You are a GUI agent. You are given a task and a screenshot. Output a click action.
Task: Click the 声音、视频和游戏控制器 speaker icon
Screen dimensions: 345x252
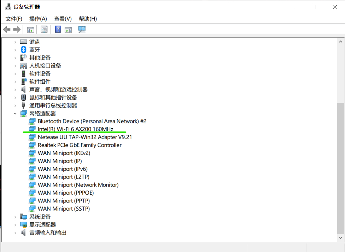pos(23,89)
